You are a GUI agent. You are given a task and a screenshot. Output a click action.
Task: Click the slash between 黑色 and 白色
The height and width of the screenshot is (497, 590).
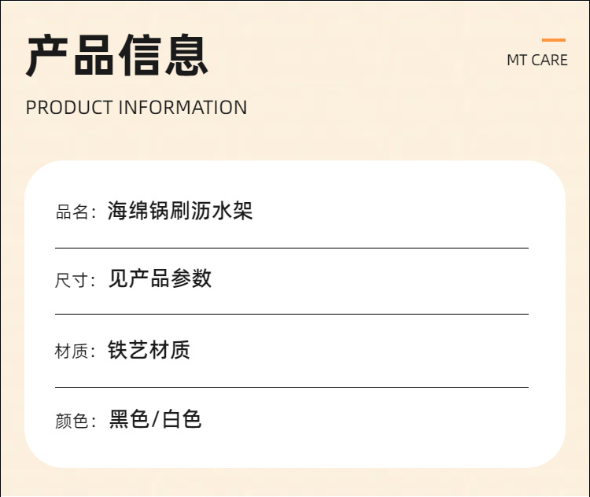pyautogui.click(x=155, y=420)
